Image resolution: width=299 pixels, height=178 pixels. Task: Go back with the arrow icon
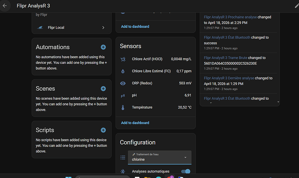[5, 6]
